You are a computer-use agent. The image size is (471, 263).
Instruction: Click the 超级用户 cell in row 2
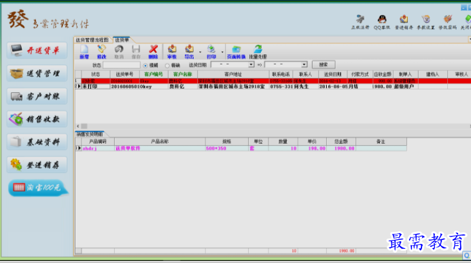pyautogui.click(x=405, y=86)
